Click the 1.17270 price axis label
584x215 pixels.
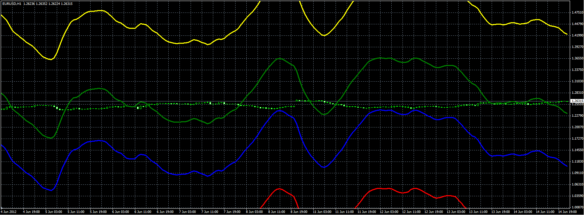tap(577, 139)
